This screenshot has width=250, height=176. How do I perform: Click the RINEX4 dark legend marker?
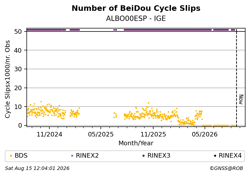(215, 156)
